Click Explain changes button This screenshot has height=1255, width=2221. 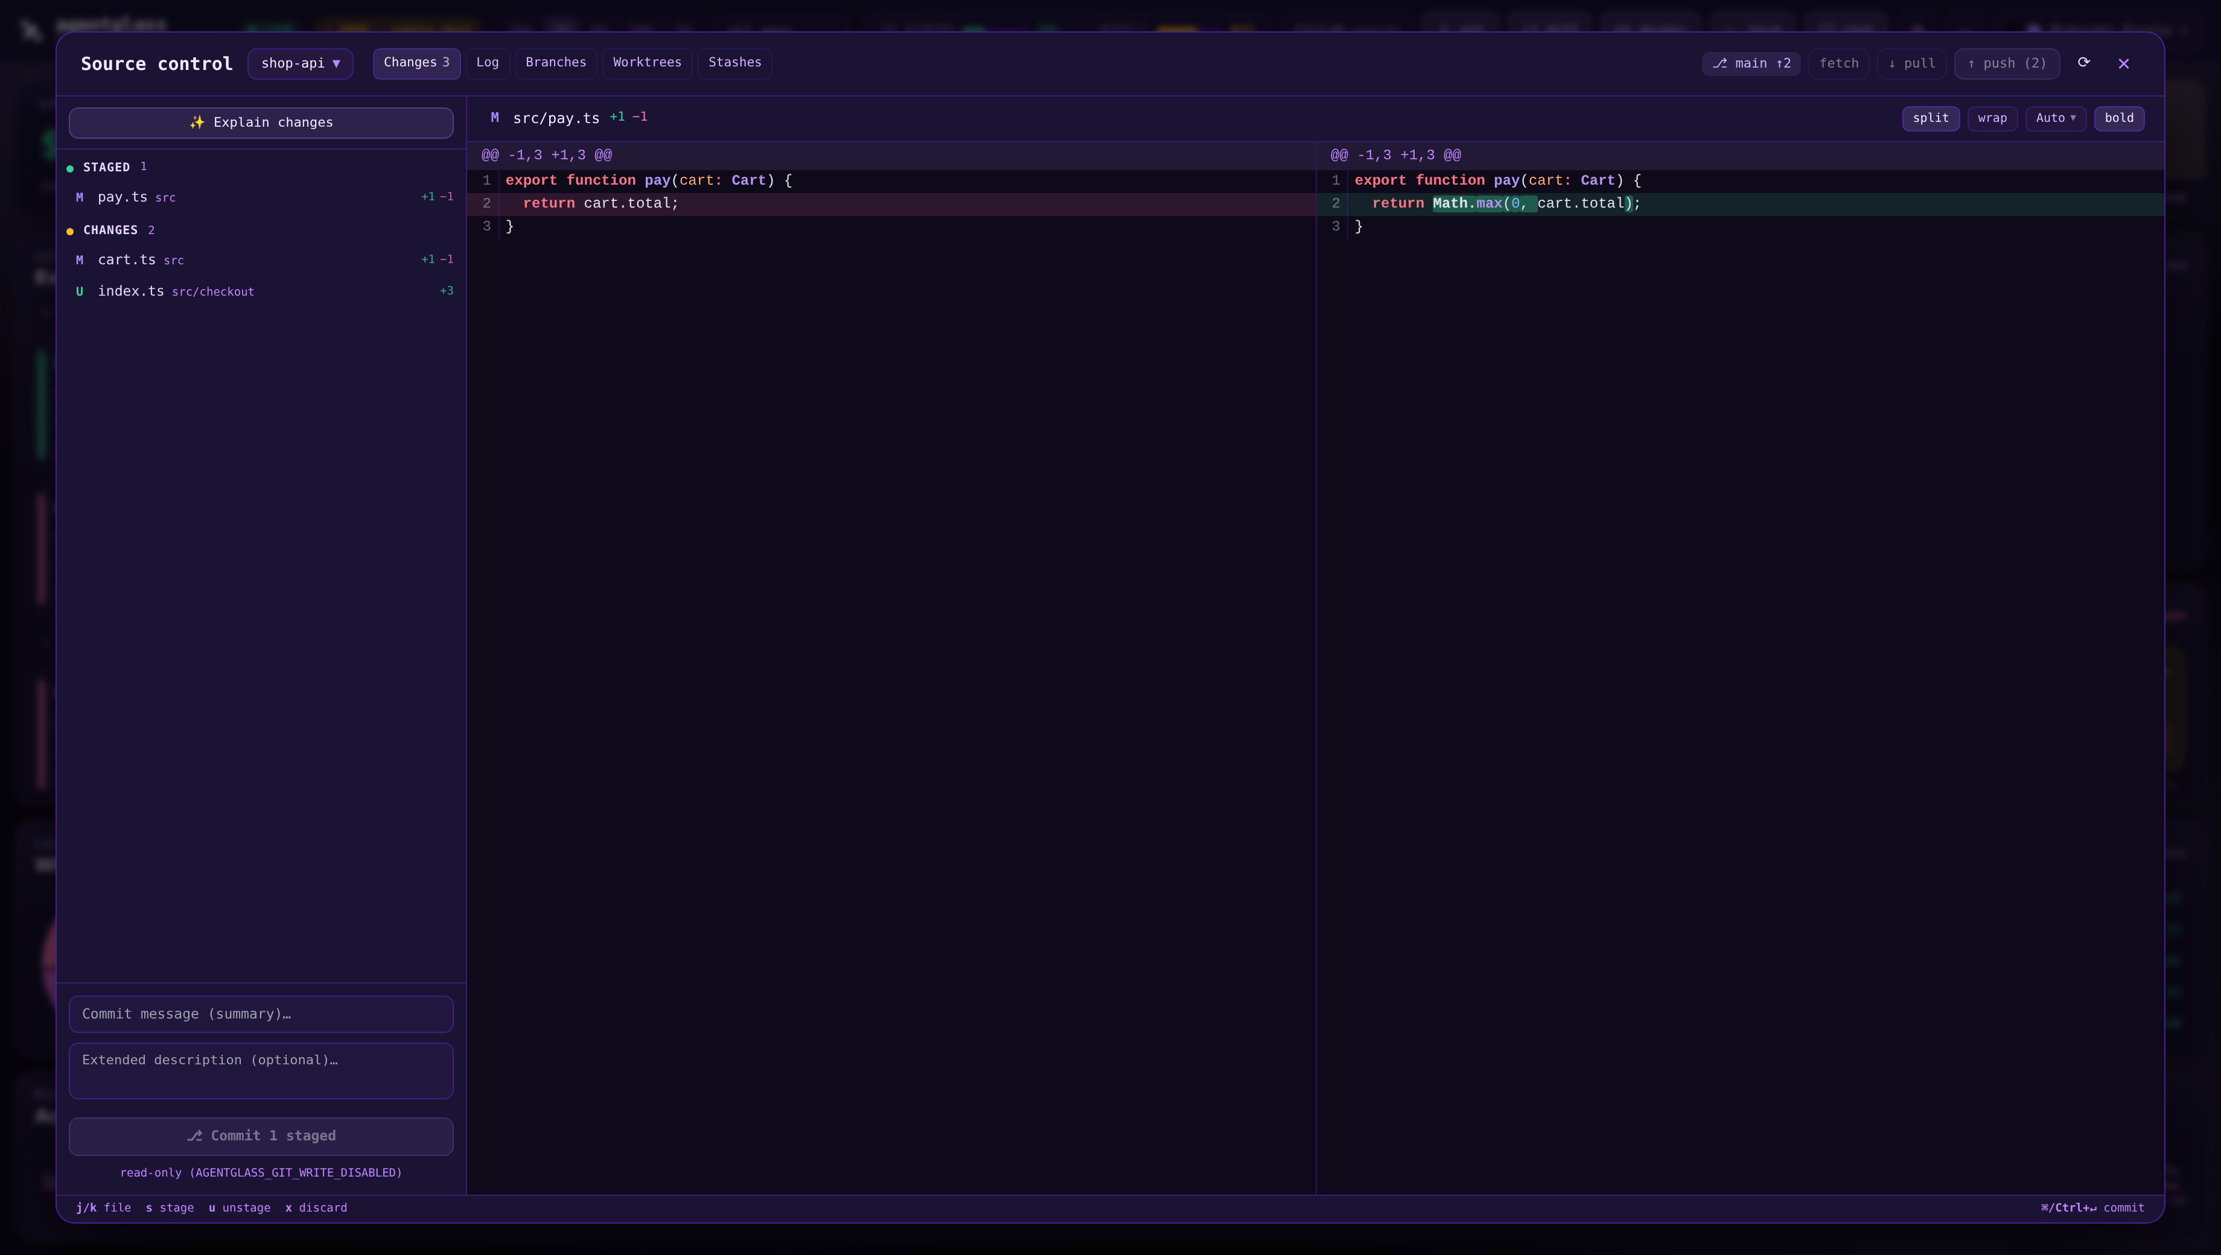[261, 122]
